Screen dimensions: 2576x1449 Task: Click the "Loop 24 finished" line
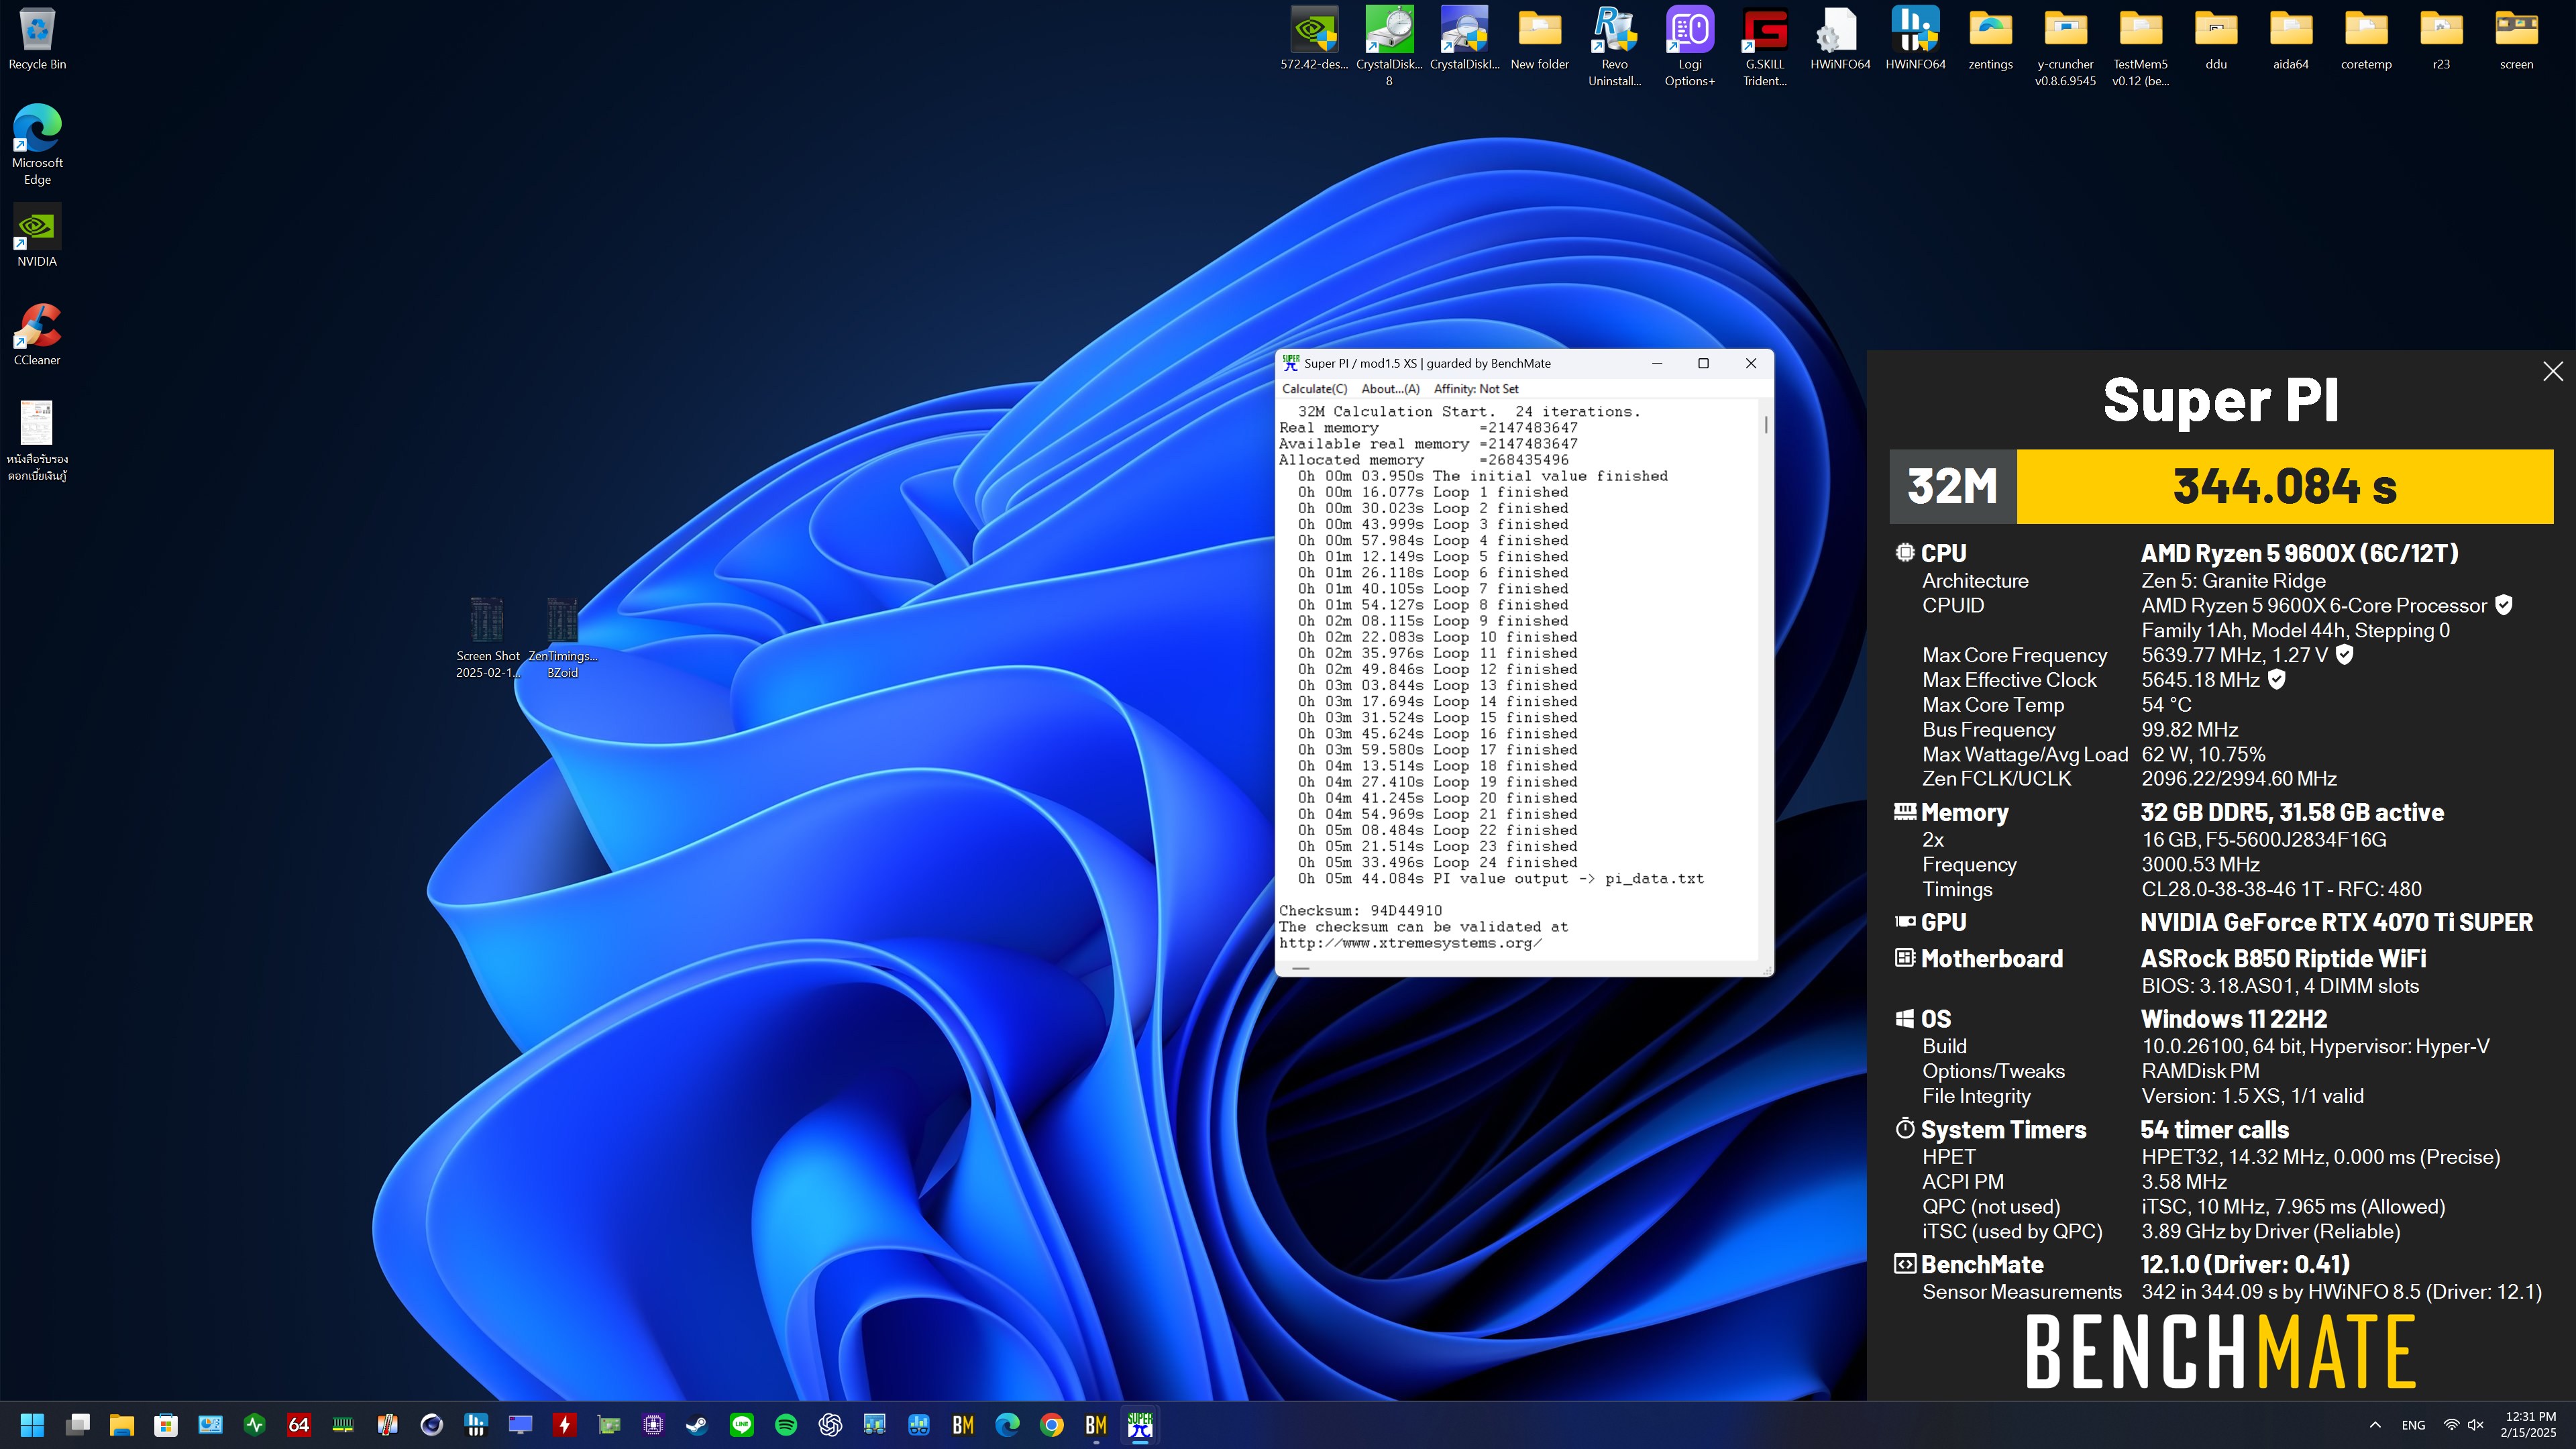[x=1437, y=863]
